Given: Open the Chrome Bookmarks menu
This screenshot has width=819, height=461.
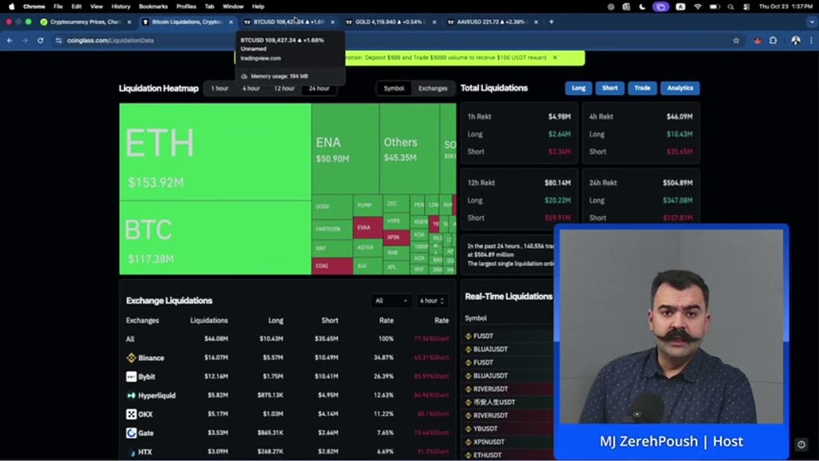Looking at the screenshot, I should pyautogui.click(x=153, y=6).
